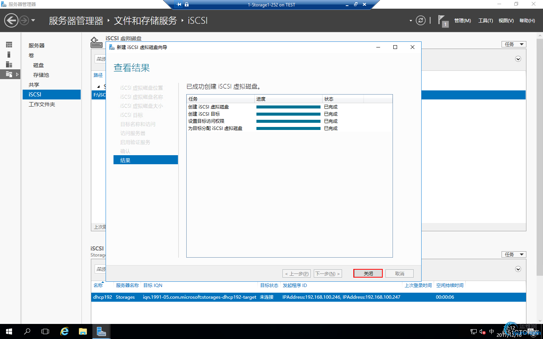Screen dimensions: 543x339
Task: Click 服务器管理器 in the breadcrumb
Action: (76, 21)
